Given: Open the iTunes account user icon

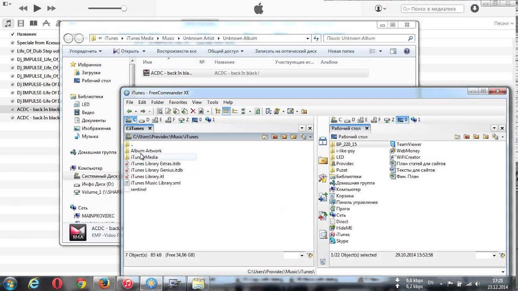Looking at the screenshot, I should click(x=380, y=8).
